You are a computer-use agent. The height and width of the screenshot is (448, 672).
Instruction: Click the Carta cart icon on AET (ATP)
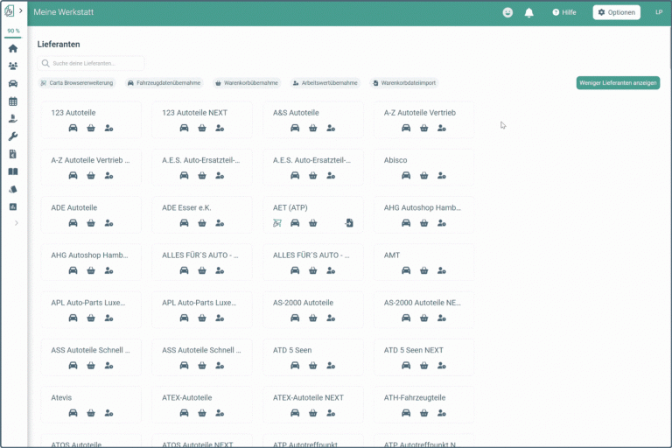[276, 223]
